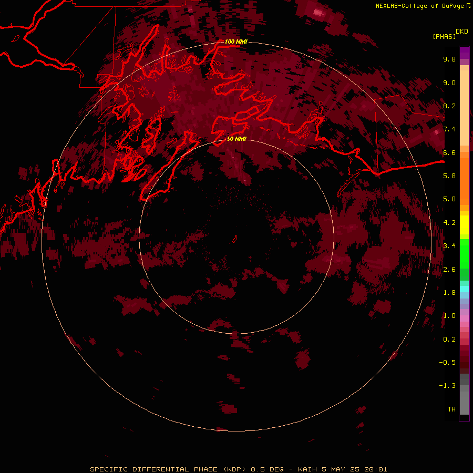Image resolution: width=473 pixels, height=473 pixels.
Task: Click the 9.8 value on color scale
Action: [449, 59]
